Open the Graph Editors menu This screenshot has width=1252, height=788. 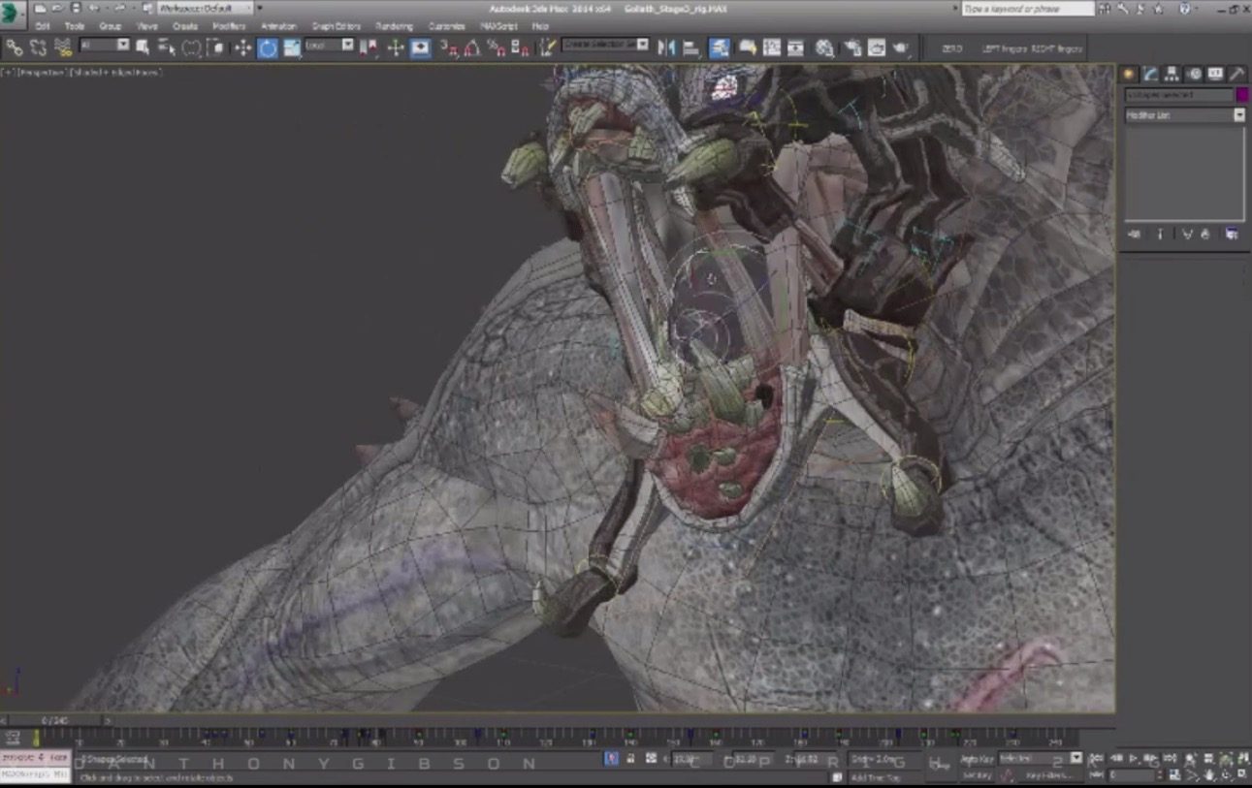[336, 26]
